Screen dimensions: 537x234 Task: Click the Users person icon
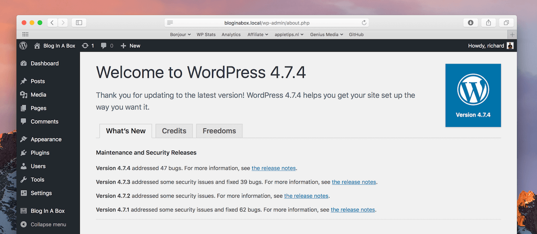tap(24, 166)
